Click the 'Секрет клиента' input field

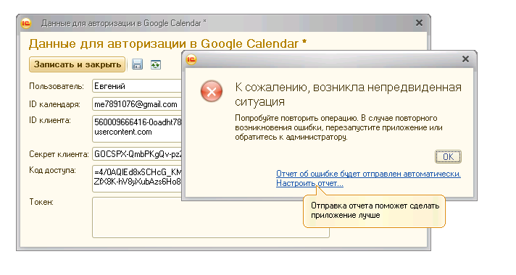[x=137, y=153]
